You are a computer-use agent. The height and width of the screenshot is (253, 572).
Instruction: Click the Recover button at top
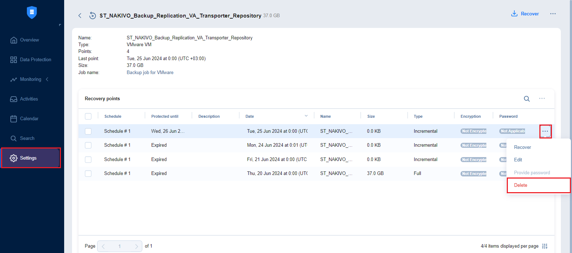tap(525, 14)
